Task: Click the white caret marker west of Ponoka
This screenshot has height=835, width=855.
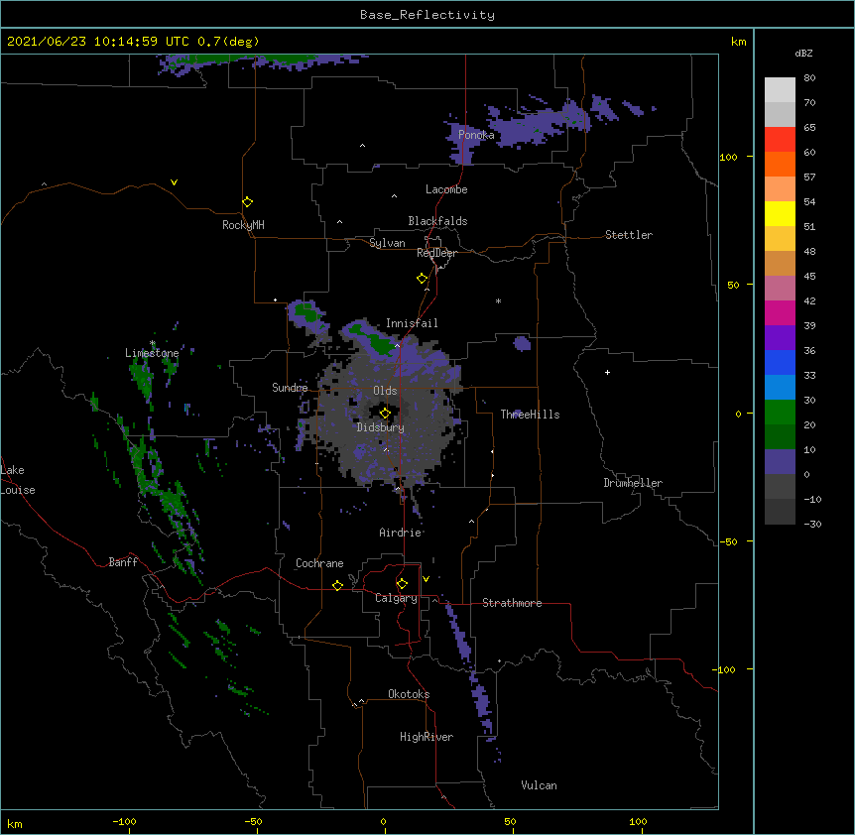Action: 363,146
